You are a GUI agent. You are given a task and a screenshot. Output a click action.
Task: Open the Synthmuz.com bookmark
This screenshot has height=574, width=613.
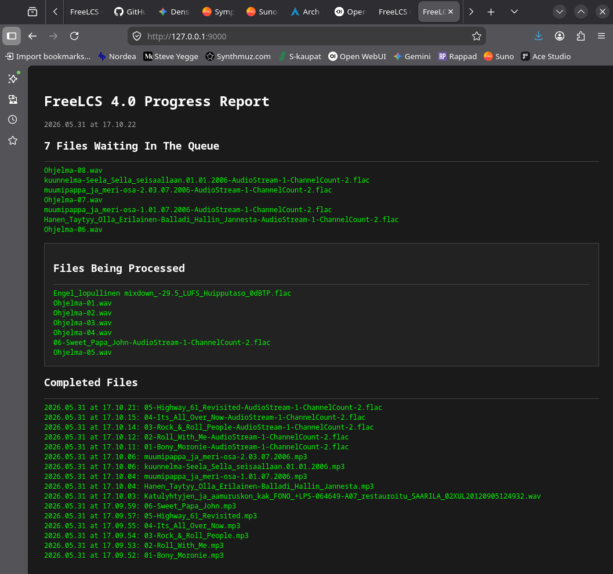pos(238,57)
